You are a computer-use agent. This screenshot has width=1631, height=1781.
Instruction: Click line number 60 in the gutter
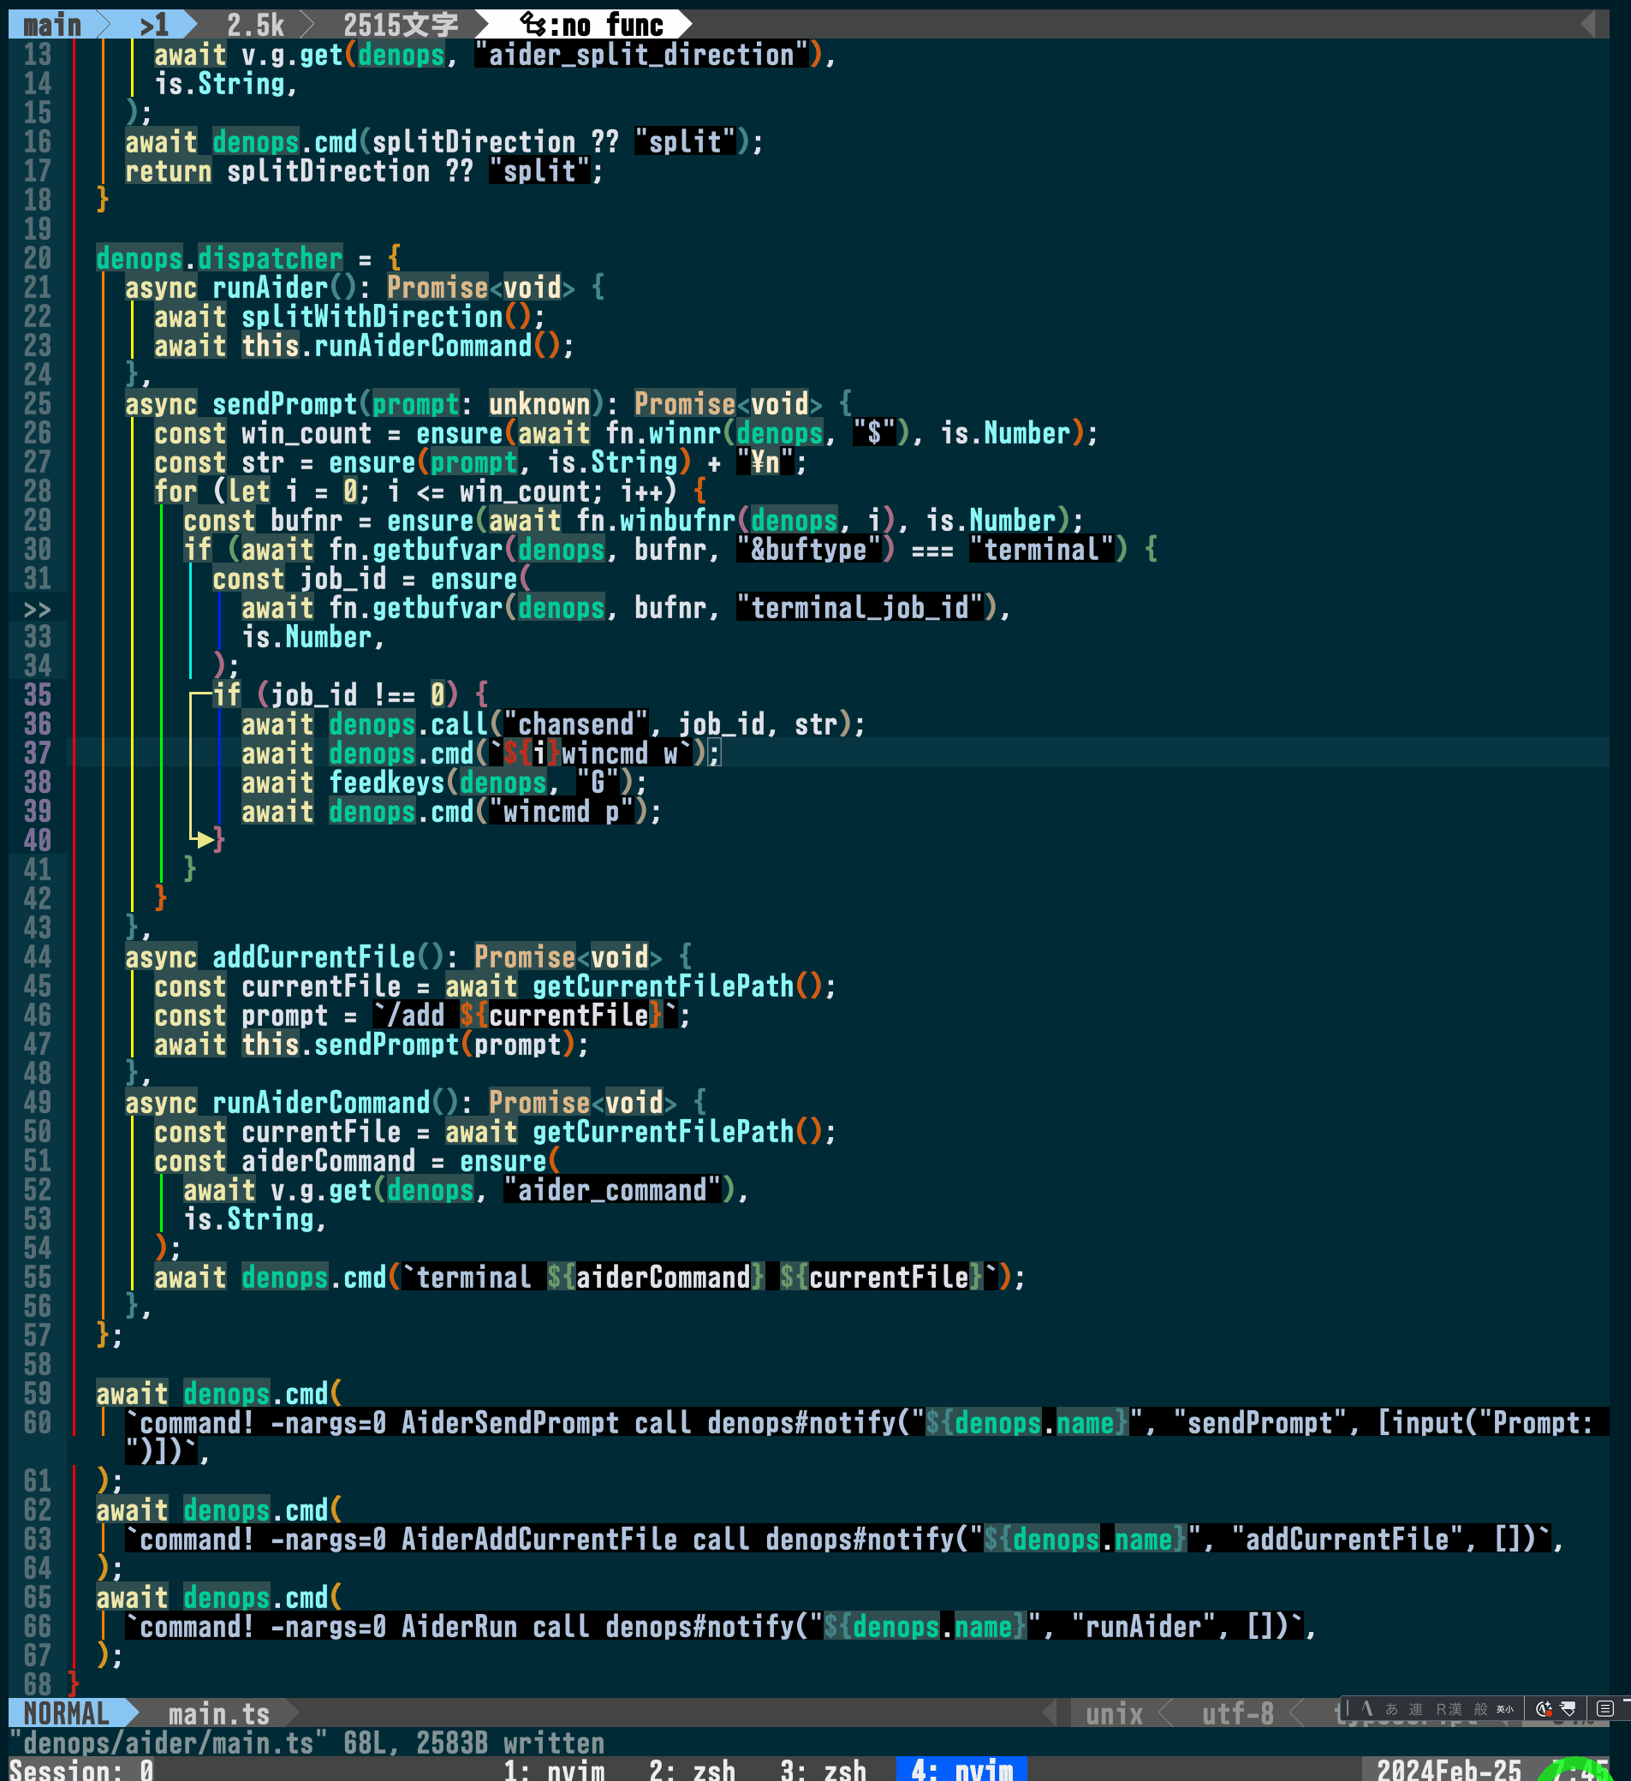click(37, 1422)
